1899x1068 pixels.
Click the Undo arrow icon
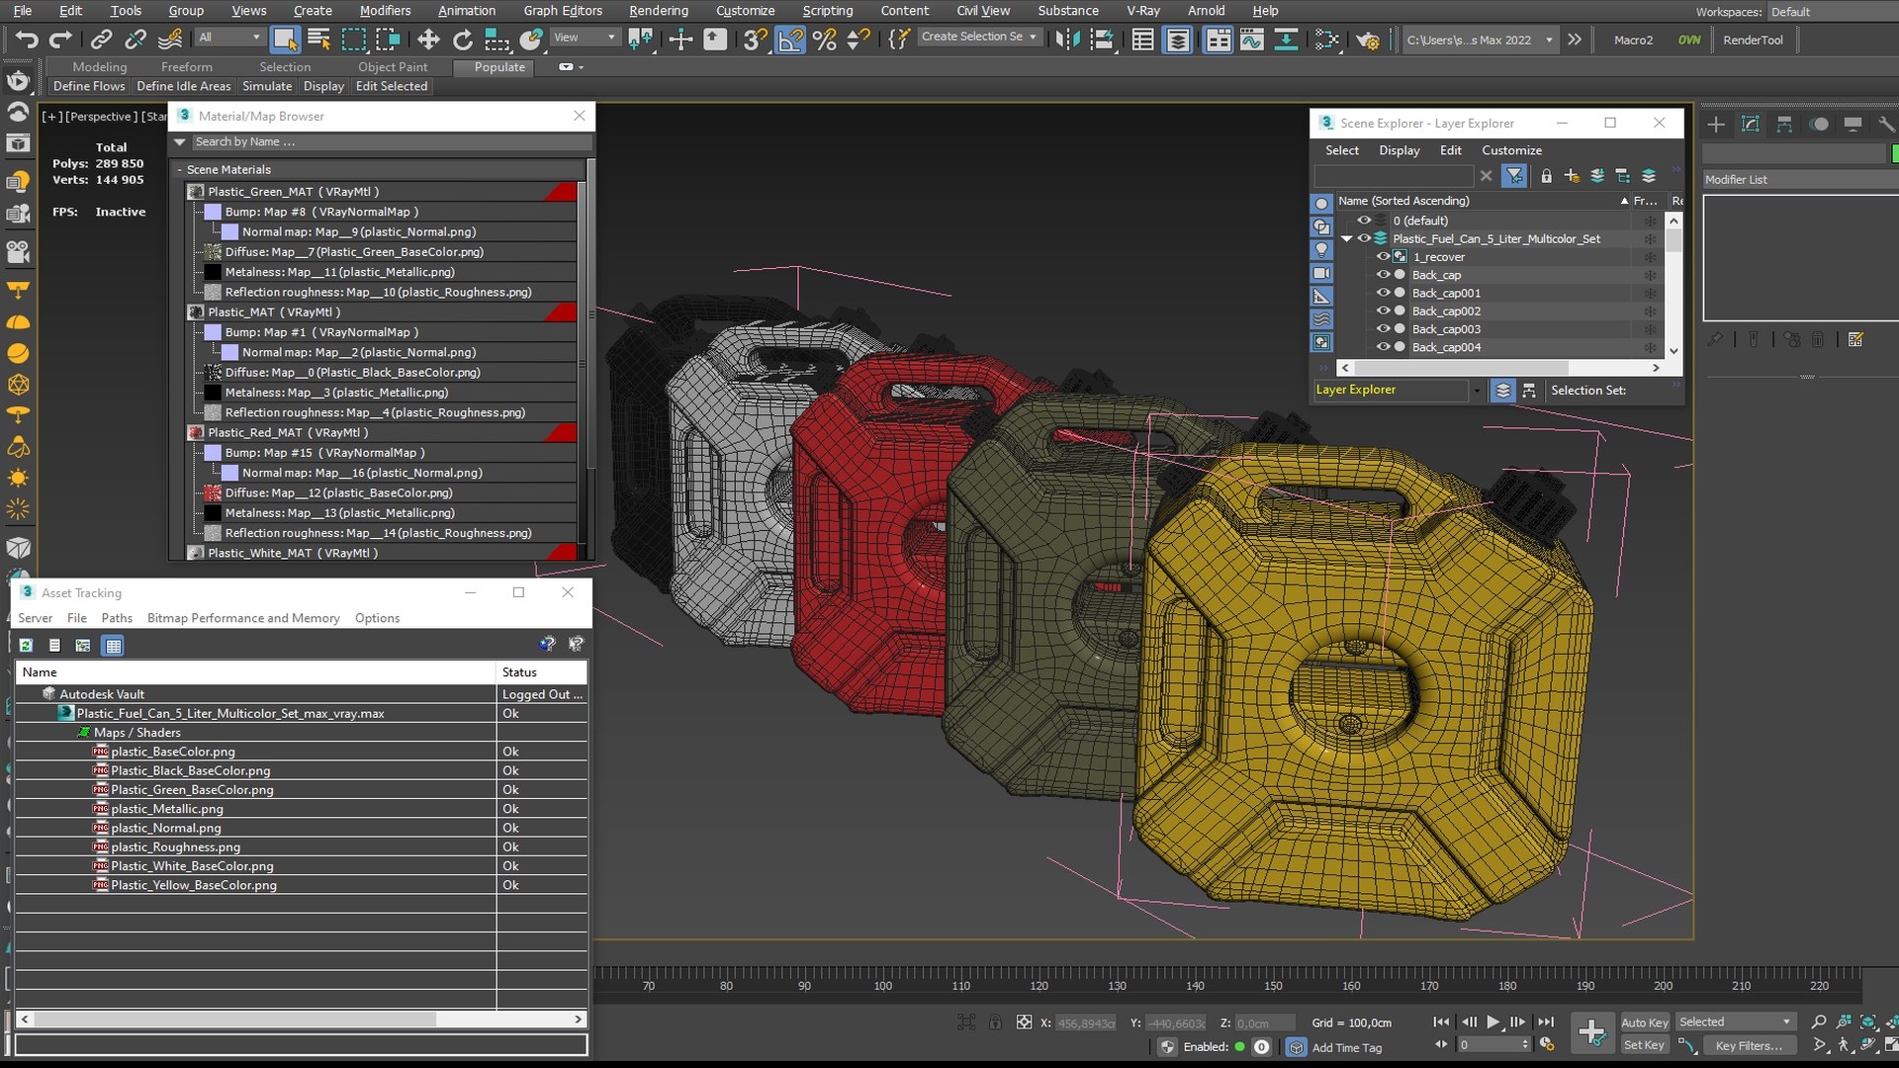(27, 40)
